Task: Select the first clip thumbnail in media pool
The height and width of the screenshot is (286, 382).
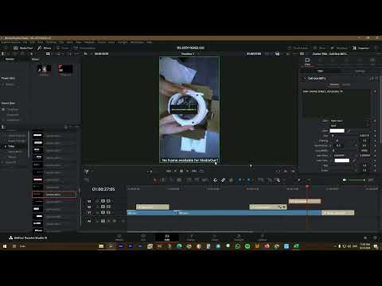Action: pos(44,69)
